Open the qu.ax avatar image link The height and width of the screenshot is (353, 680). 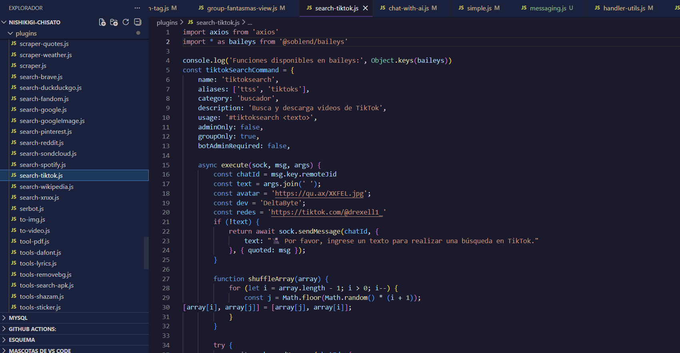pos(319,194)
